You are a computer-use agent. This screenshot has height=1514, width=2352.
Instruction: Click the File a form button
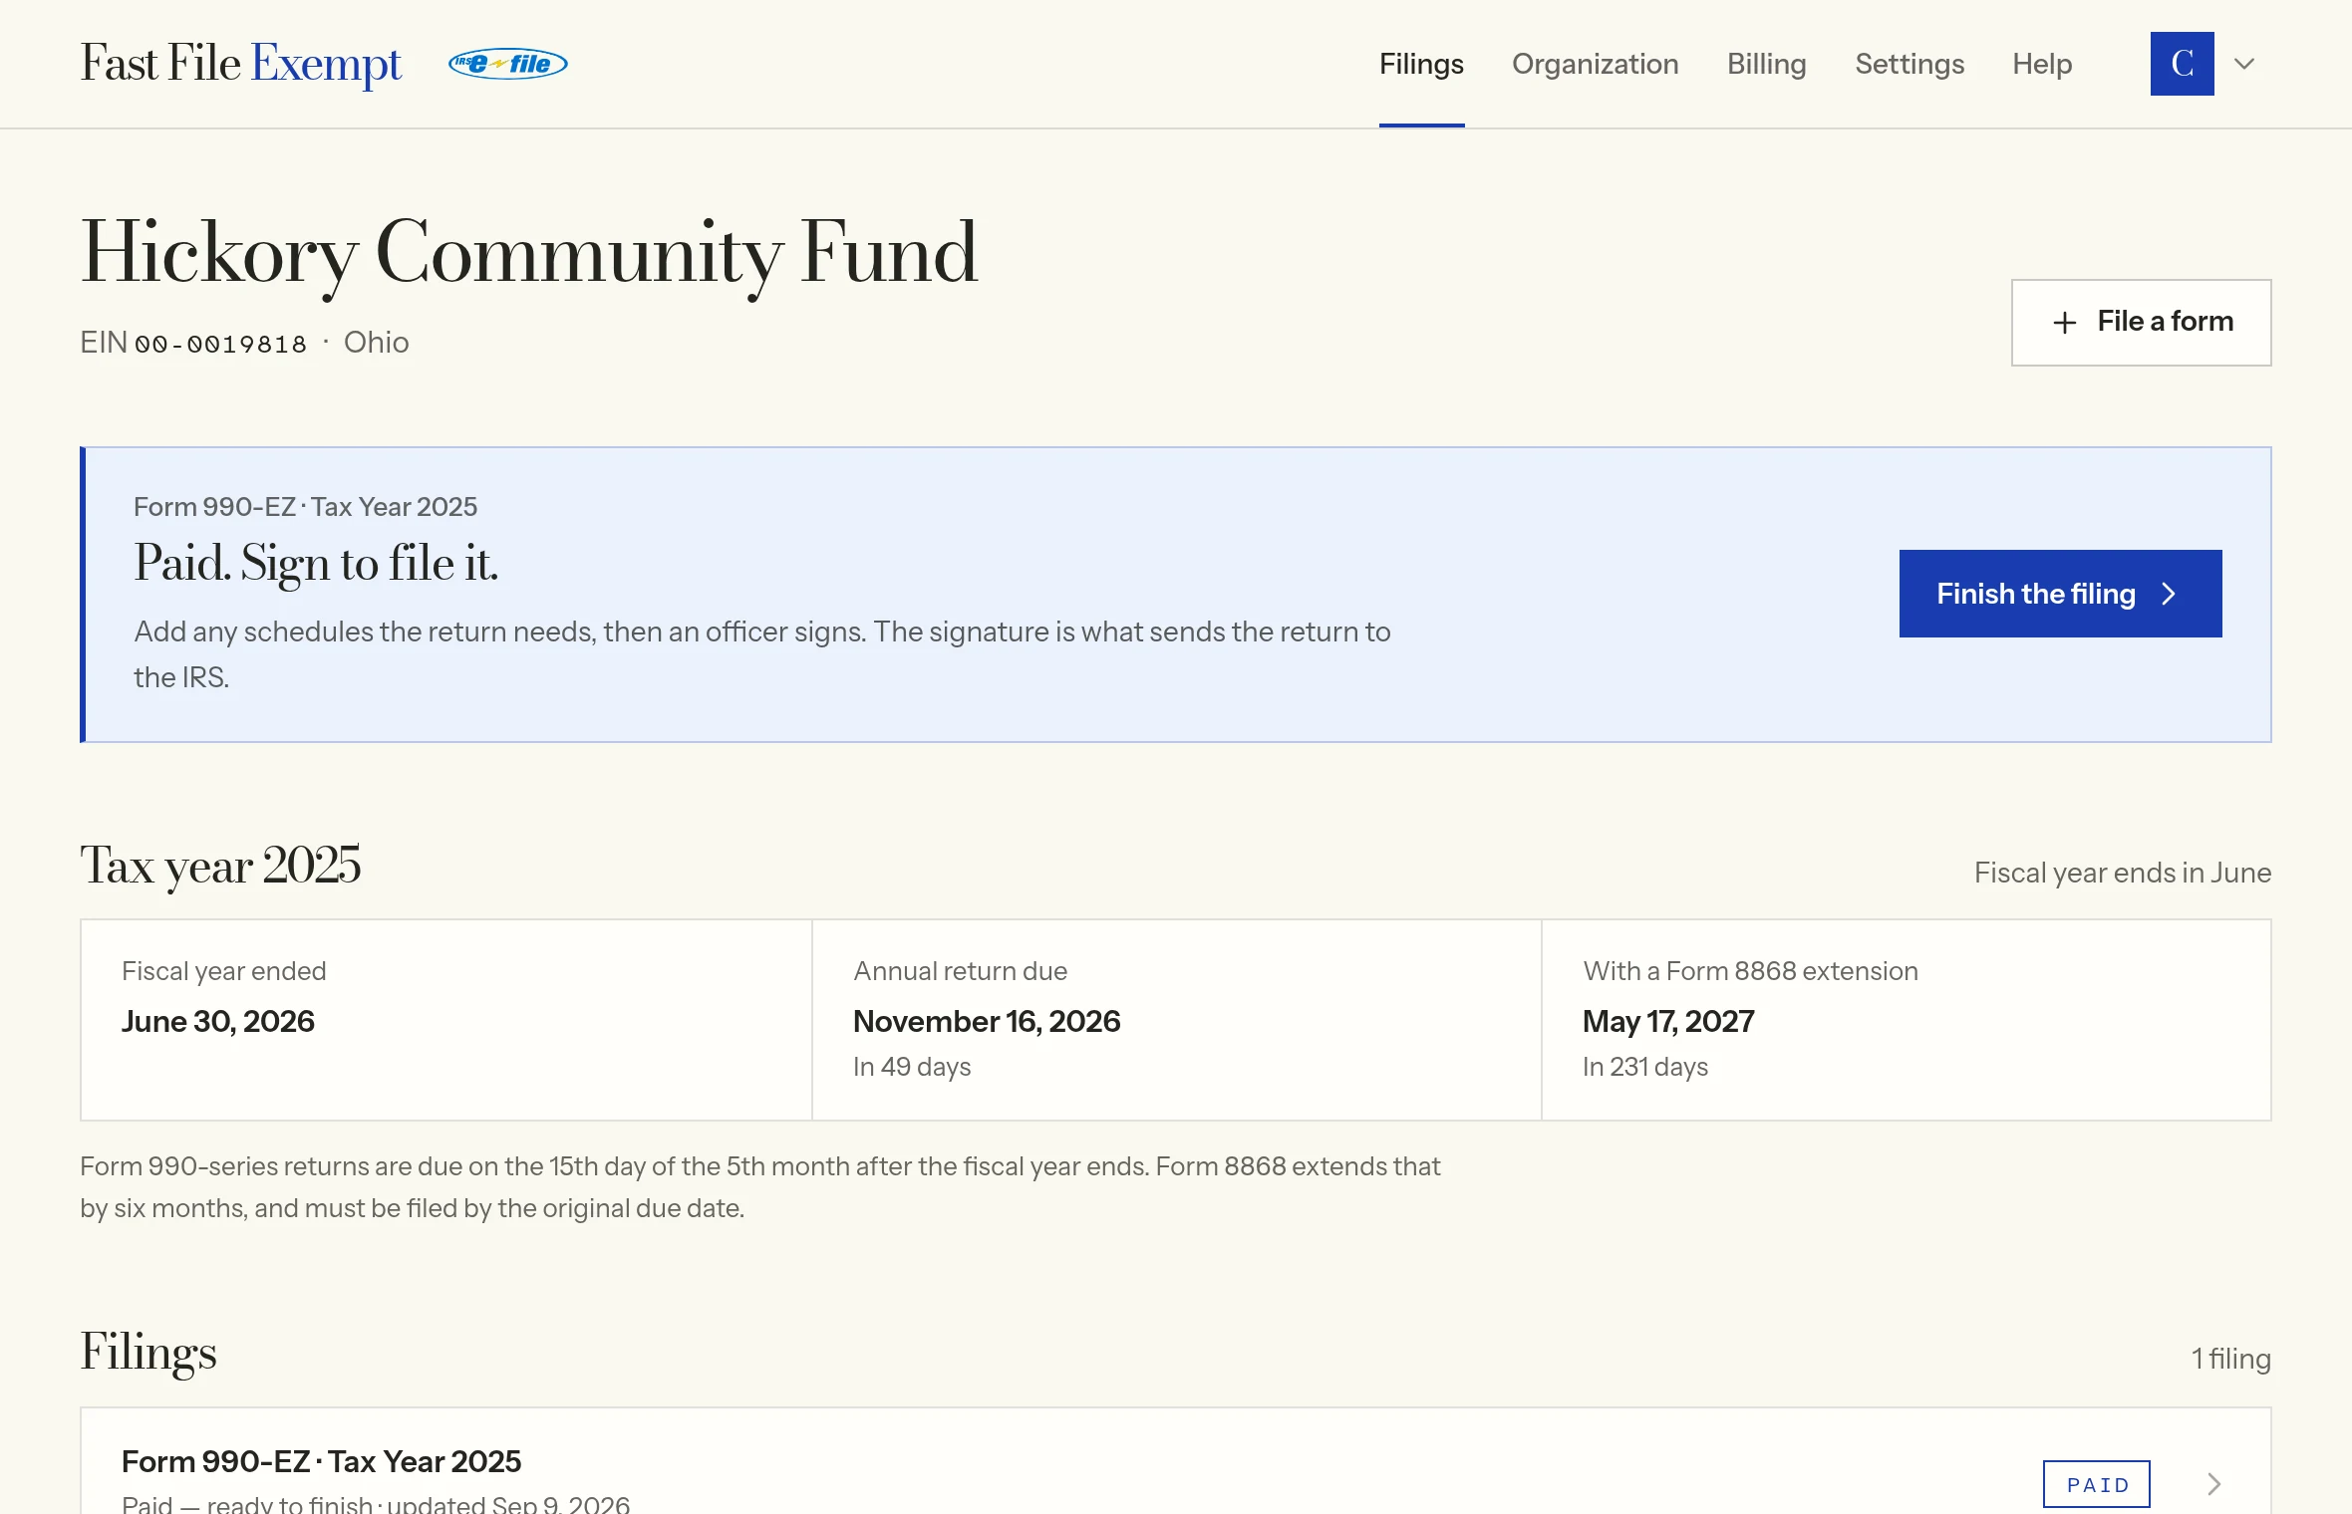click(2141, 322)
